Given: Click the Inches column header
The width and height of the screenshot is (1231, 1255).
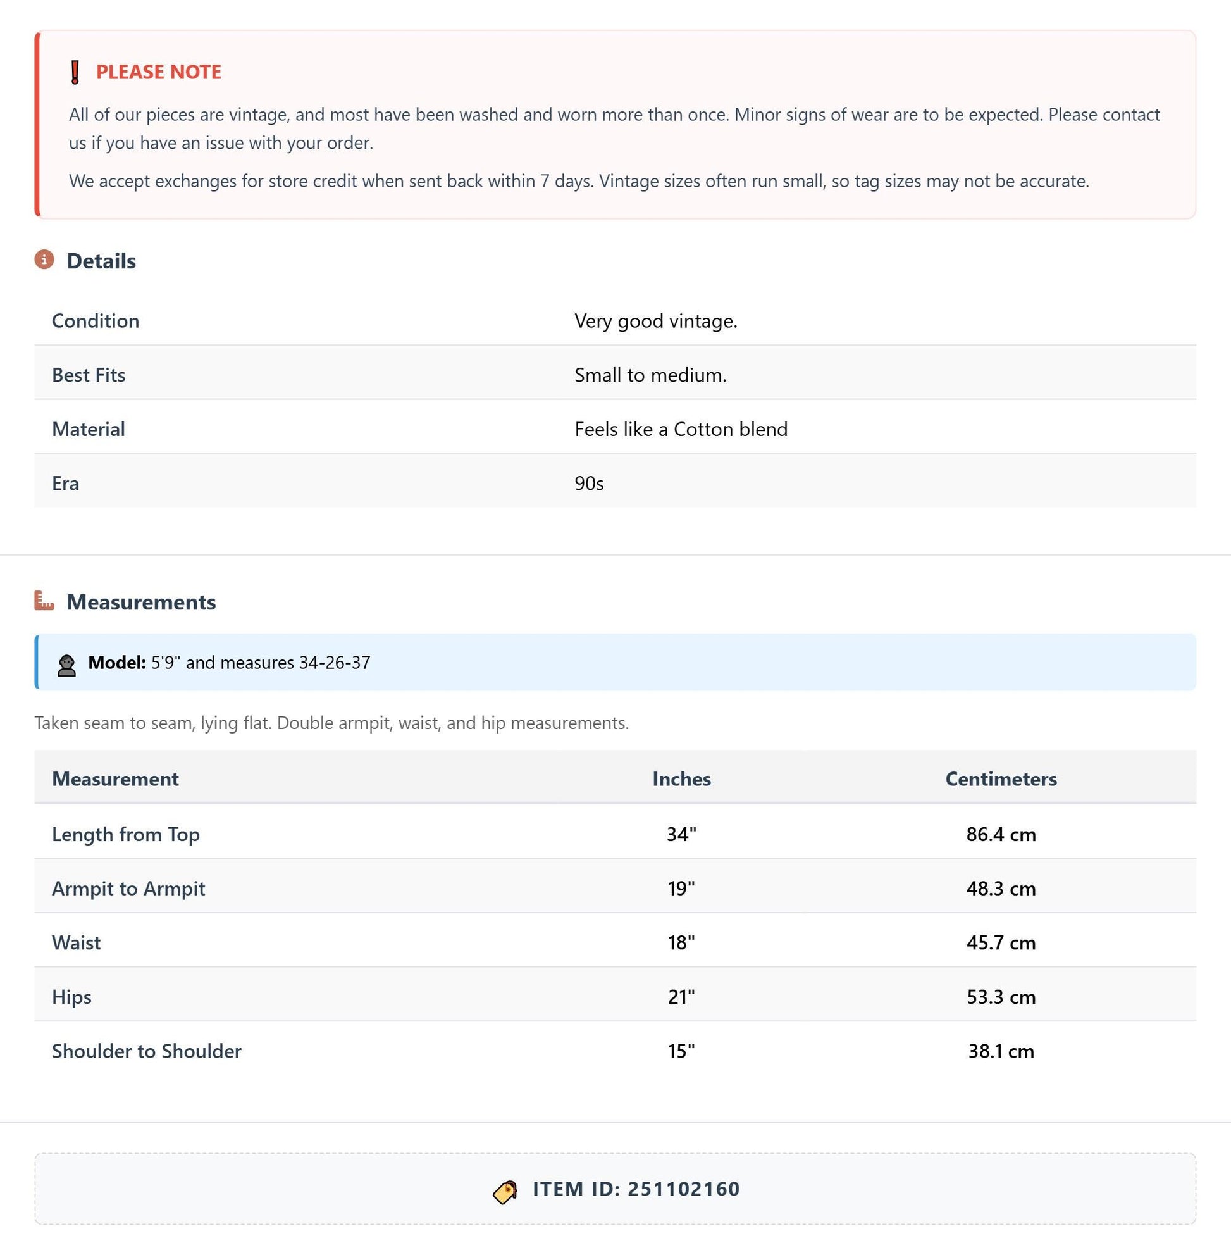Looking at the screenshot, I should (681, 778).
